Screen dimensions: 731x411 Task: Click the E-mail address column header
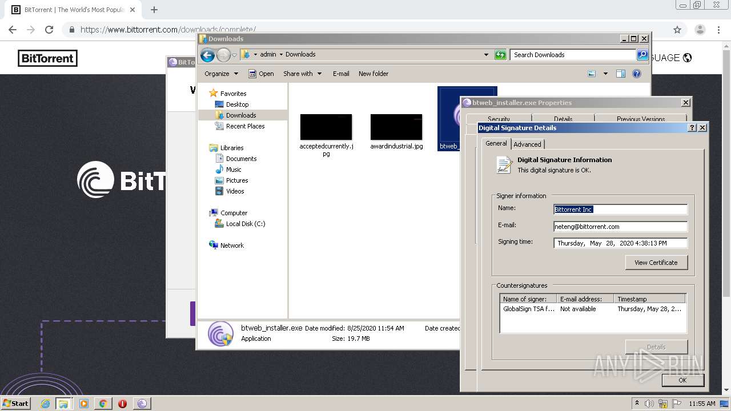tap(585, 299)
